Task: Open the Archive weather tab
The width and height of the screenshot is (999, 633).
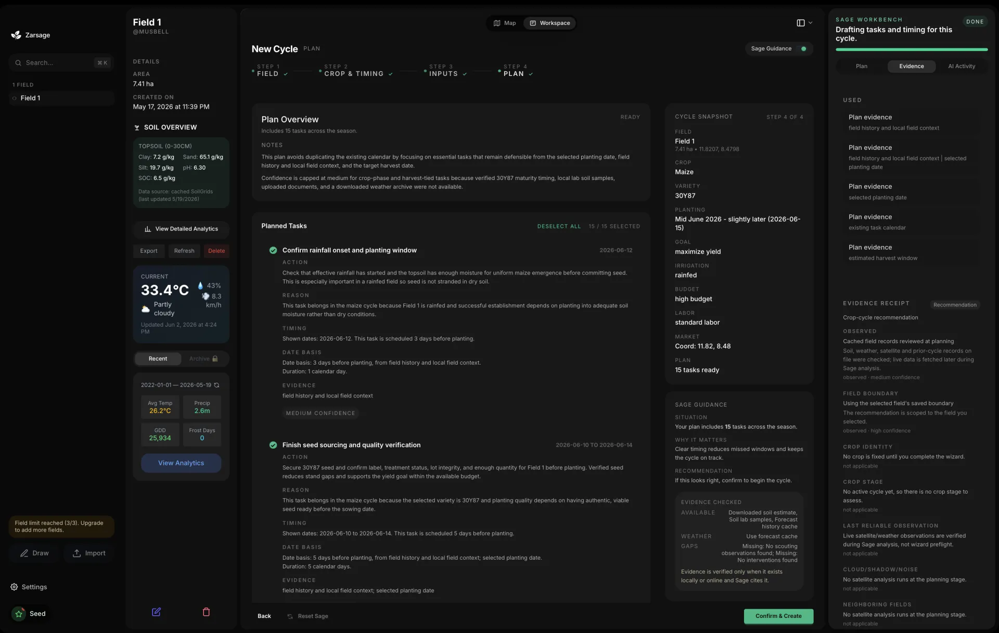Action: tap(203, 359)
